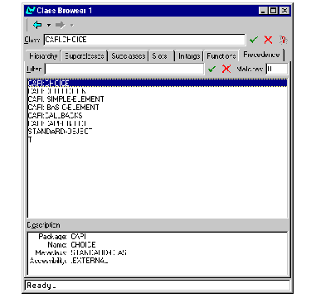Click the class help question icon

coord(283,40)
